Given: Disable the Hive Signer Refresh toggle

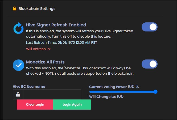Looking at the screenshot, I should pos(150,27).
